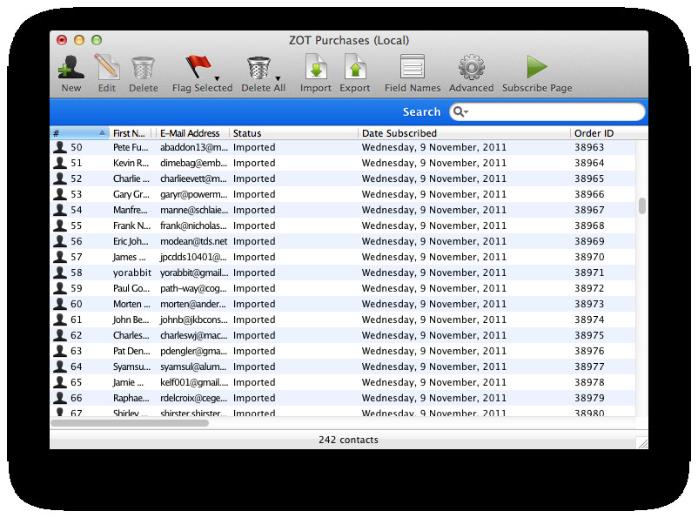
Task: Sort by the # column header
Action: [79, 133]
